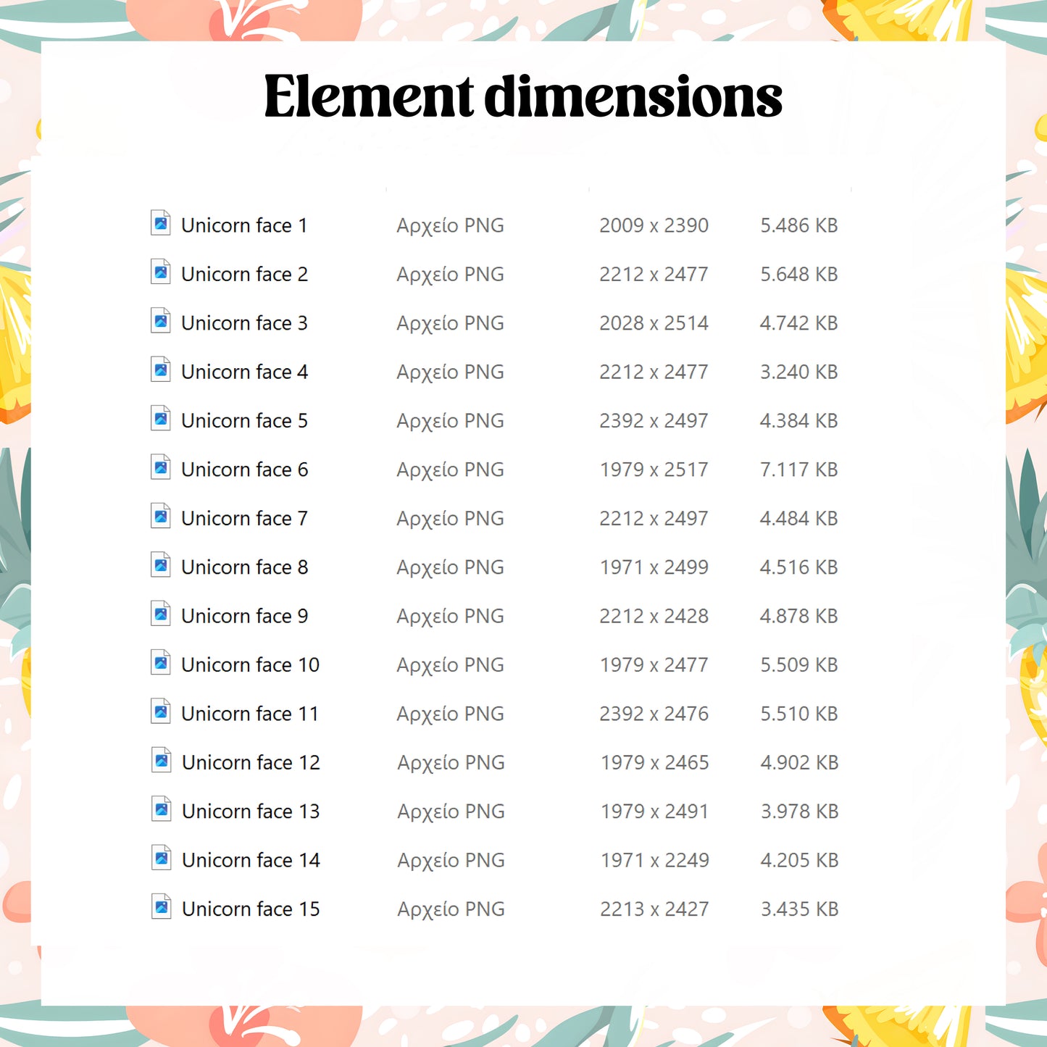The image size is (1047, 1047).
Task: Click the file size 5.486 KB
Action: click(x=798, y=225)
